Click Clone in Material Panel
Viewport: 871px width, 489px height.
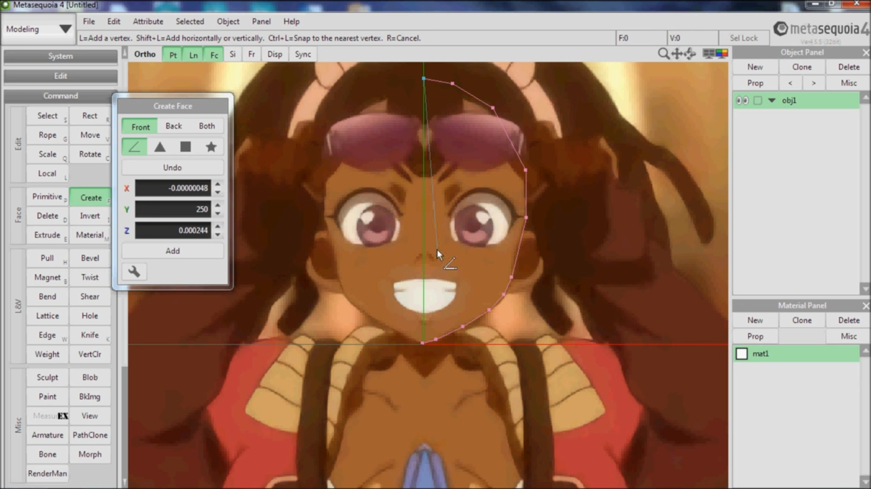click(x=802, y=321)
